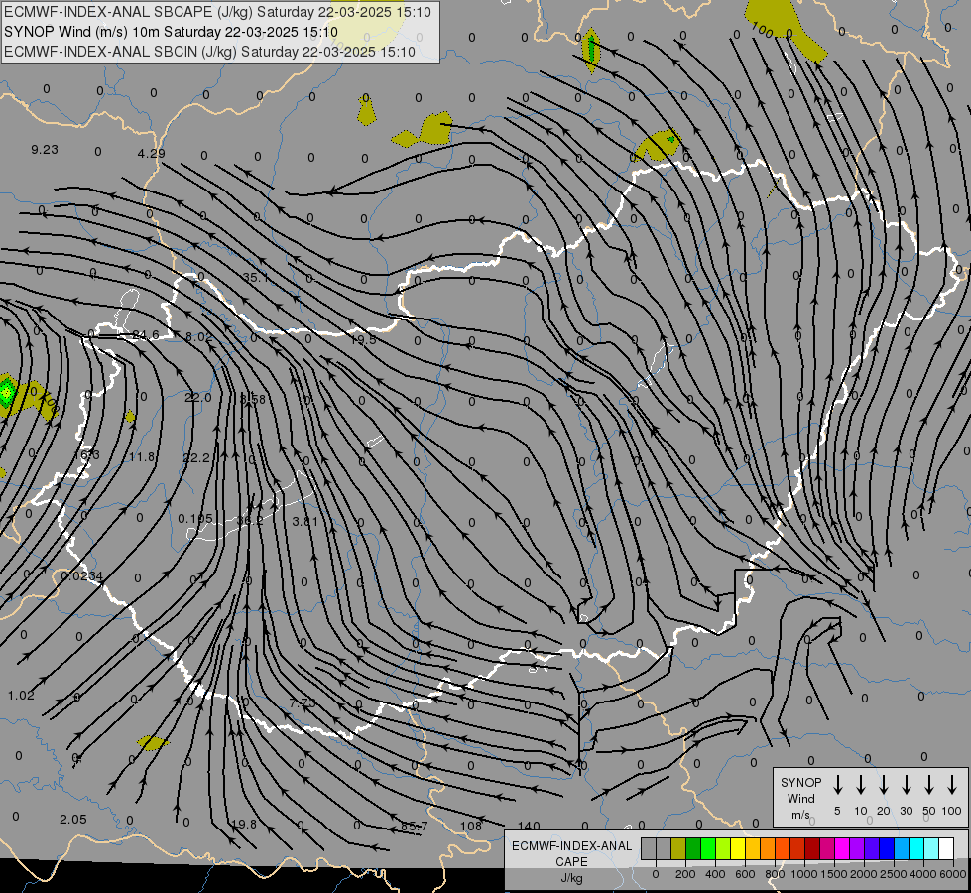
Task: Click the SBCAPE title line in the header box
Action: [x=217, y=12]
